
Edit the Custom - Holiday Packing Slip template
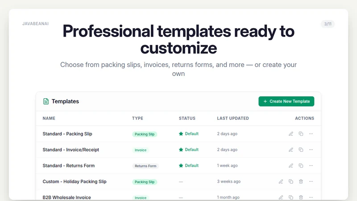tap(281, 182)
